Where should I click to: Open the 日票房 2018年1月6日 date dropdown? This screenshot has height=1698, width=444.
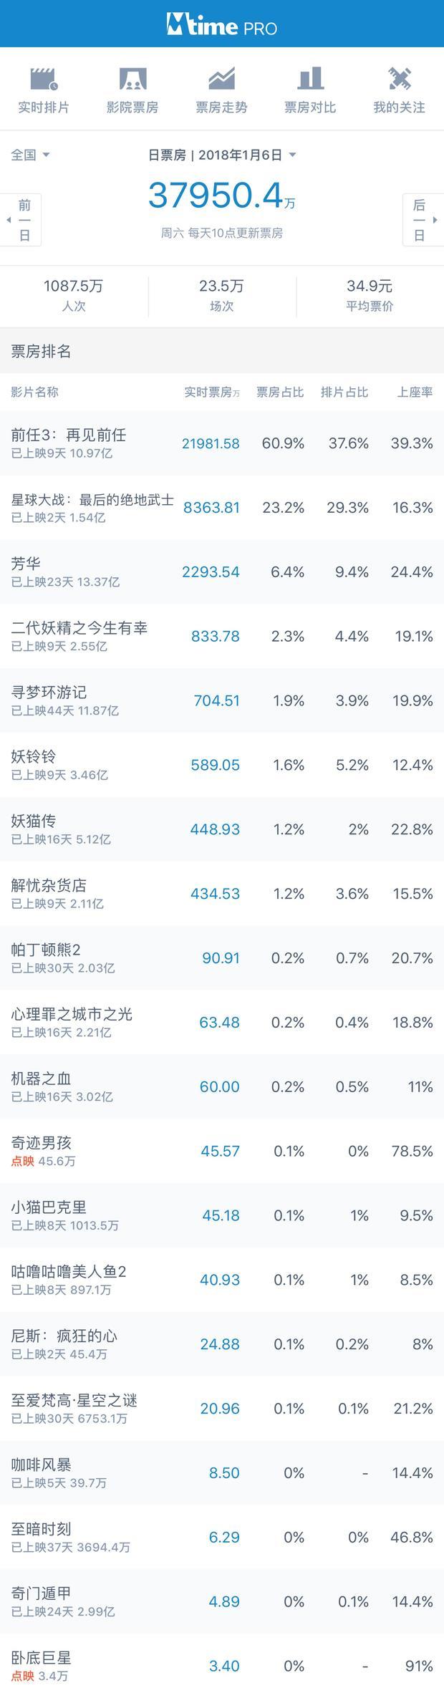(222, 155)
